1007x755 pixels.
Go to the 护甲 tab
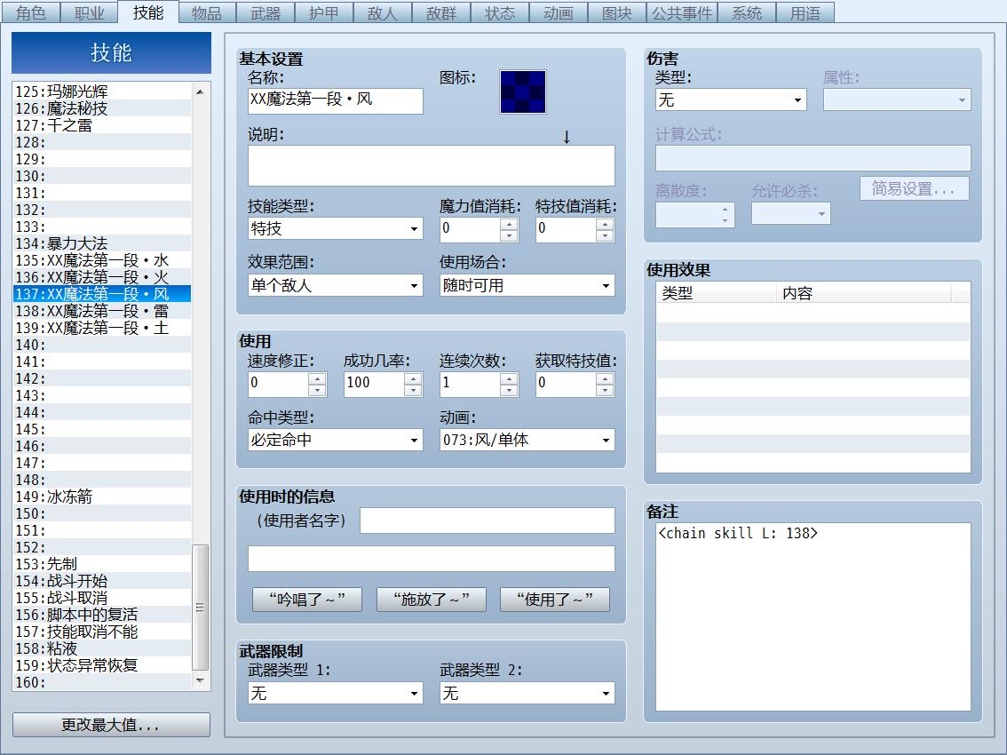(x=323, y=12)
